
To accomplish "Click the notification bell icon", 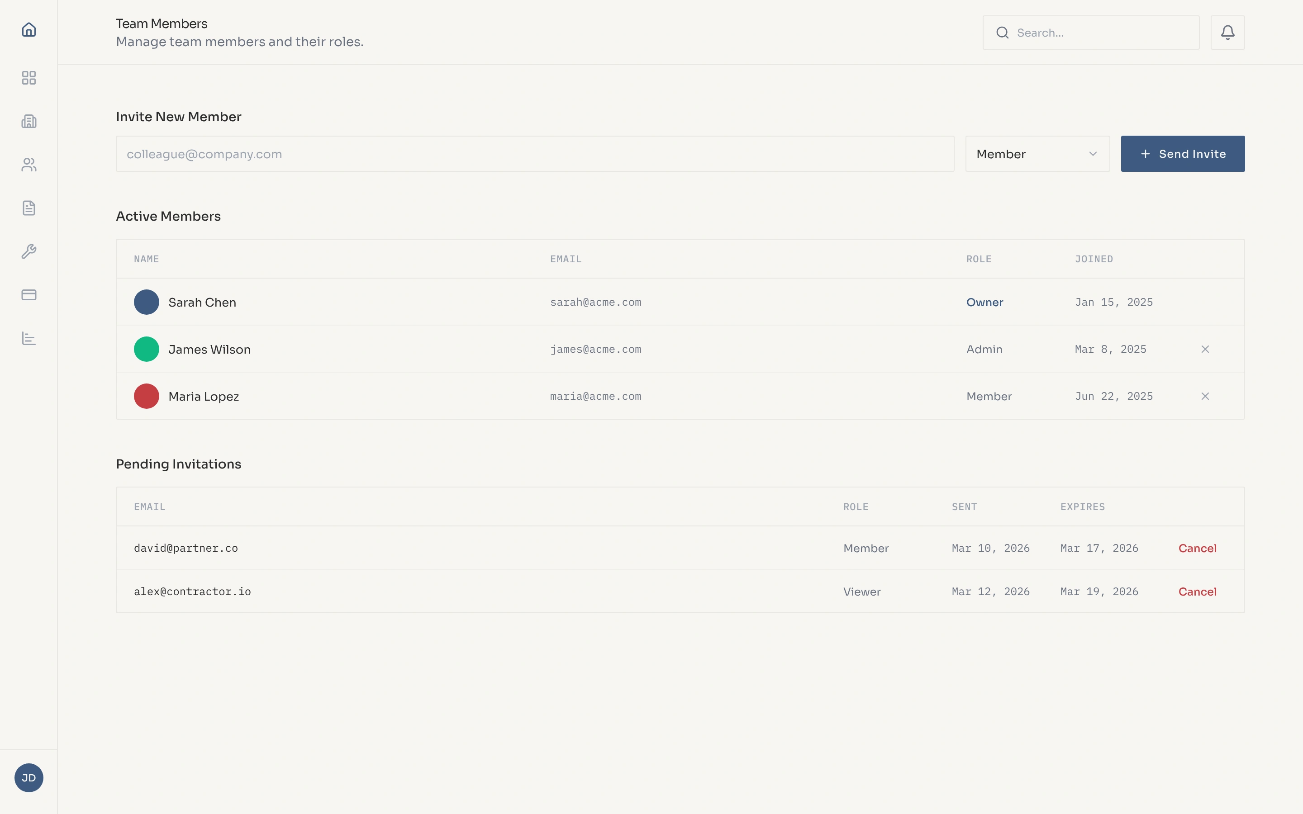I will [x=1227, y=32].
